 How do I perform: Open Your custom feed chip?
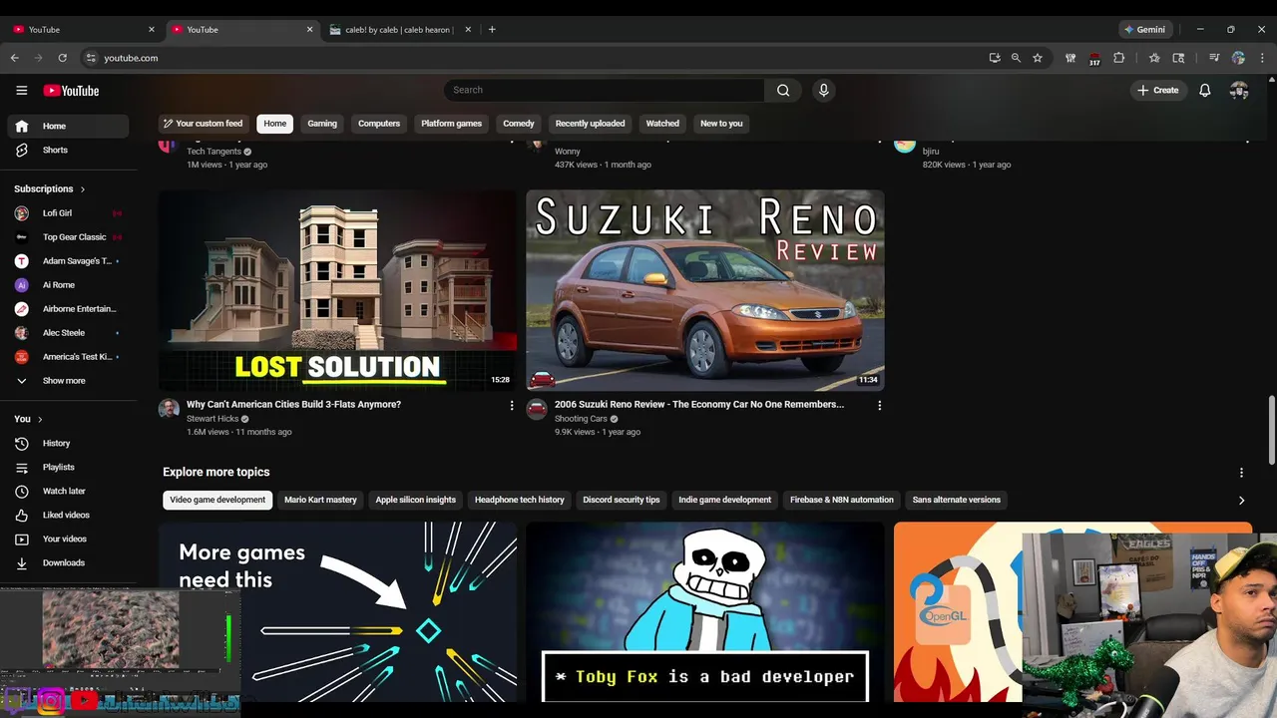[204, 124]
